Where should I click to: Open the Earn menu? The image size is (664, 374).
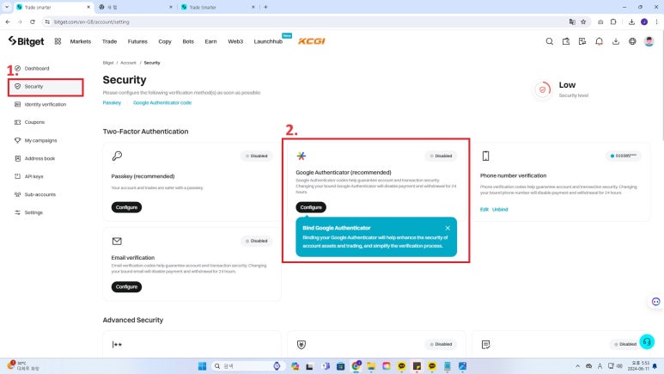[x=210, y=41]
